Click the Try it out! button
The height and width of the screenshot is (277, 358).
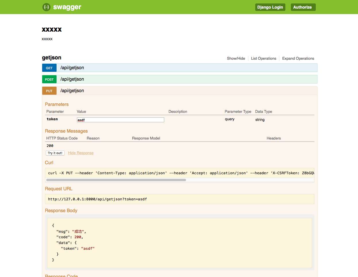pyautogui.click(x=55, y=153)
